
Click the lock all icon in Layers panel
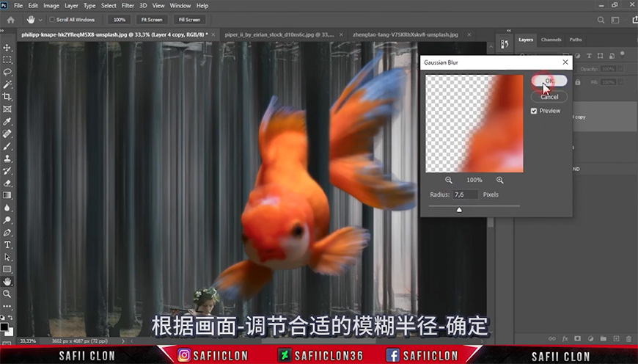point(578,82)
